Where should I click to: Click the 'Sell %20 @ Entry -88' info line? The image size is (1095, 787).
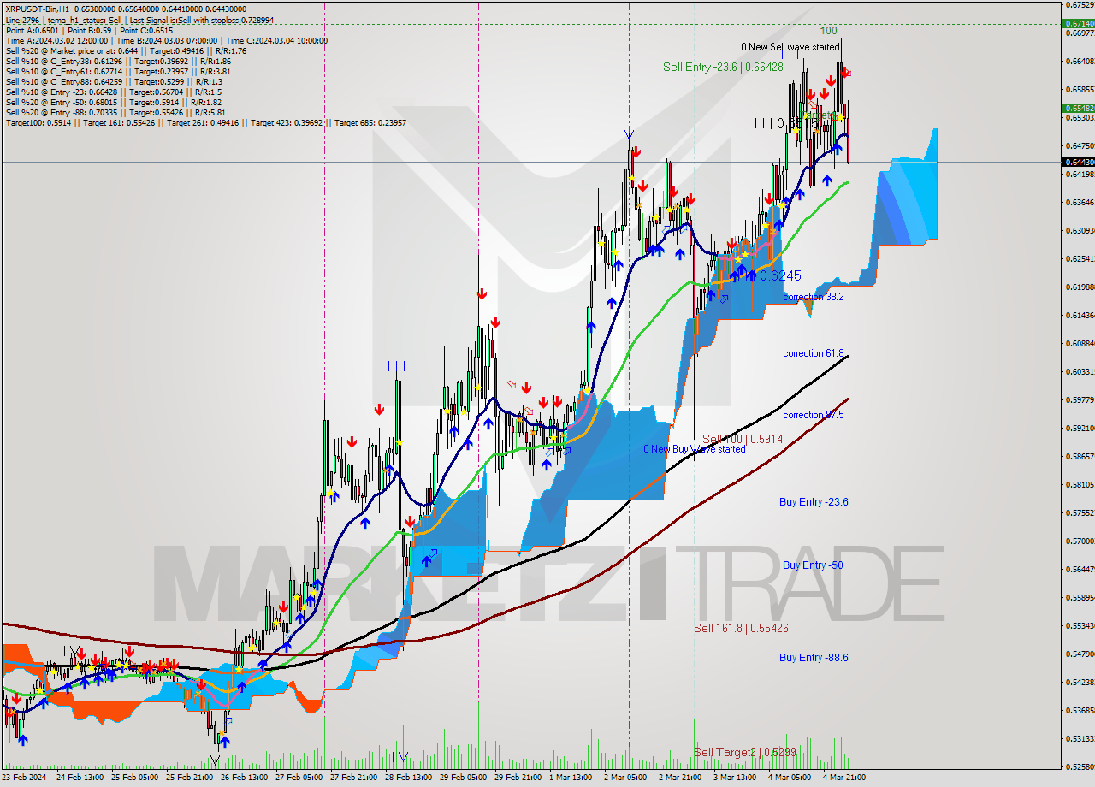point(115,113)
